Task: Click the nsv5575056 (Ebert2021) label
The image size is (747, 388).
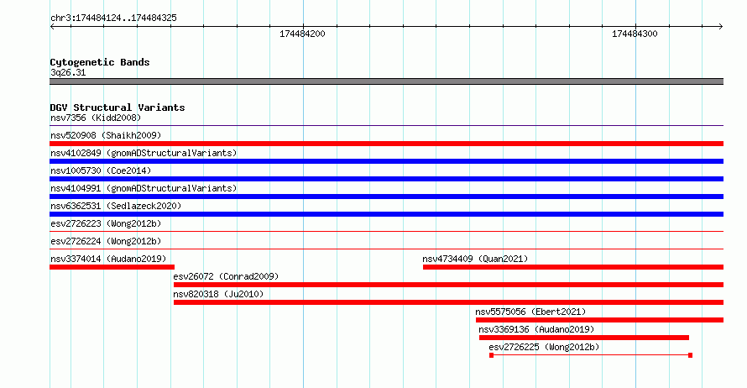Action: click(x=530, y=312)
